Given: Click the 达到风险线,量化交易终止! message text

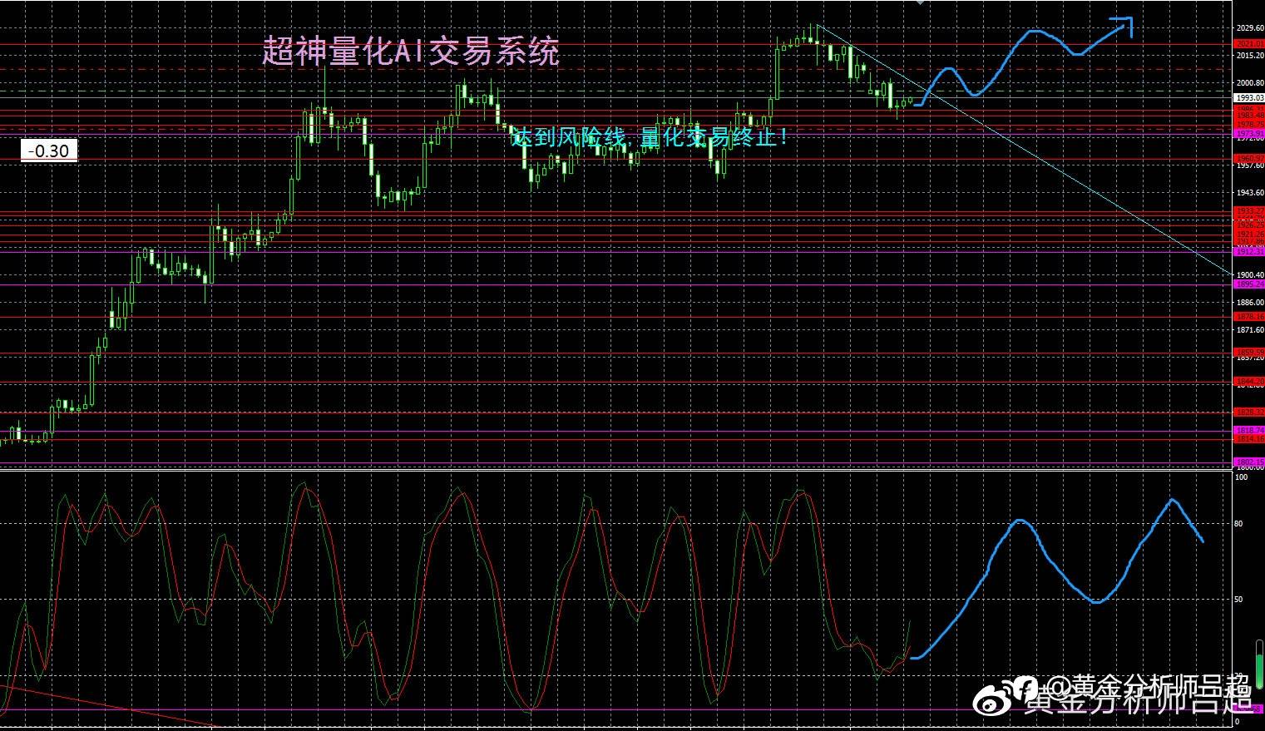Looking at the screenshot, I should [x=650, y=137].
